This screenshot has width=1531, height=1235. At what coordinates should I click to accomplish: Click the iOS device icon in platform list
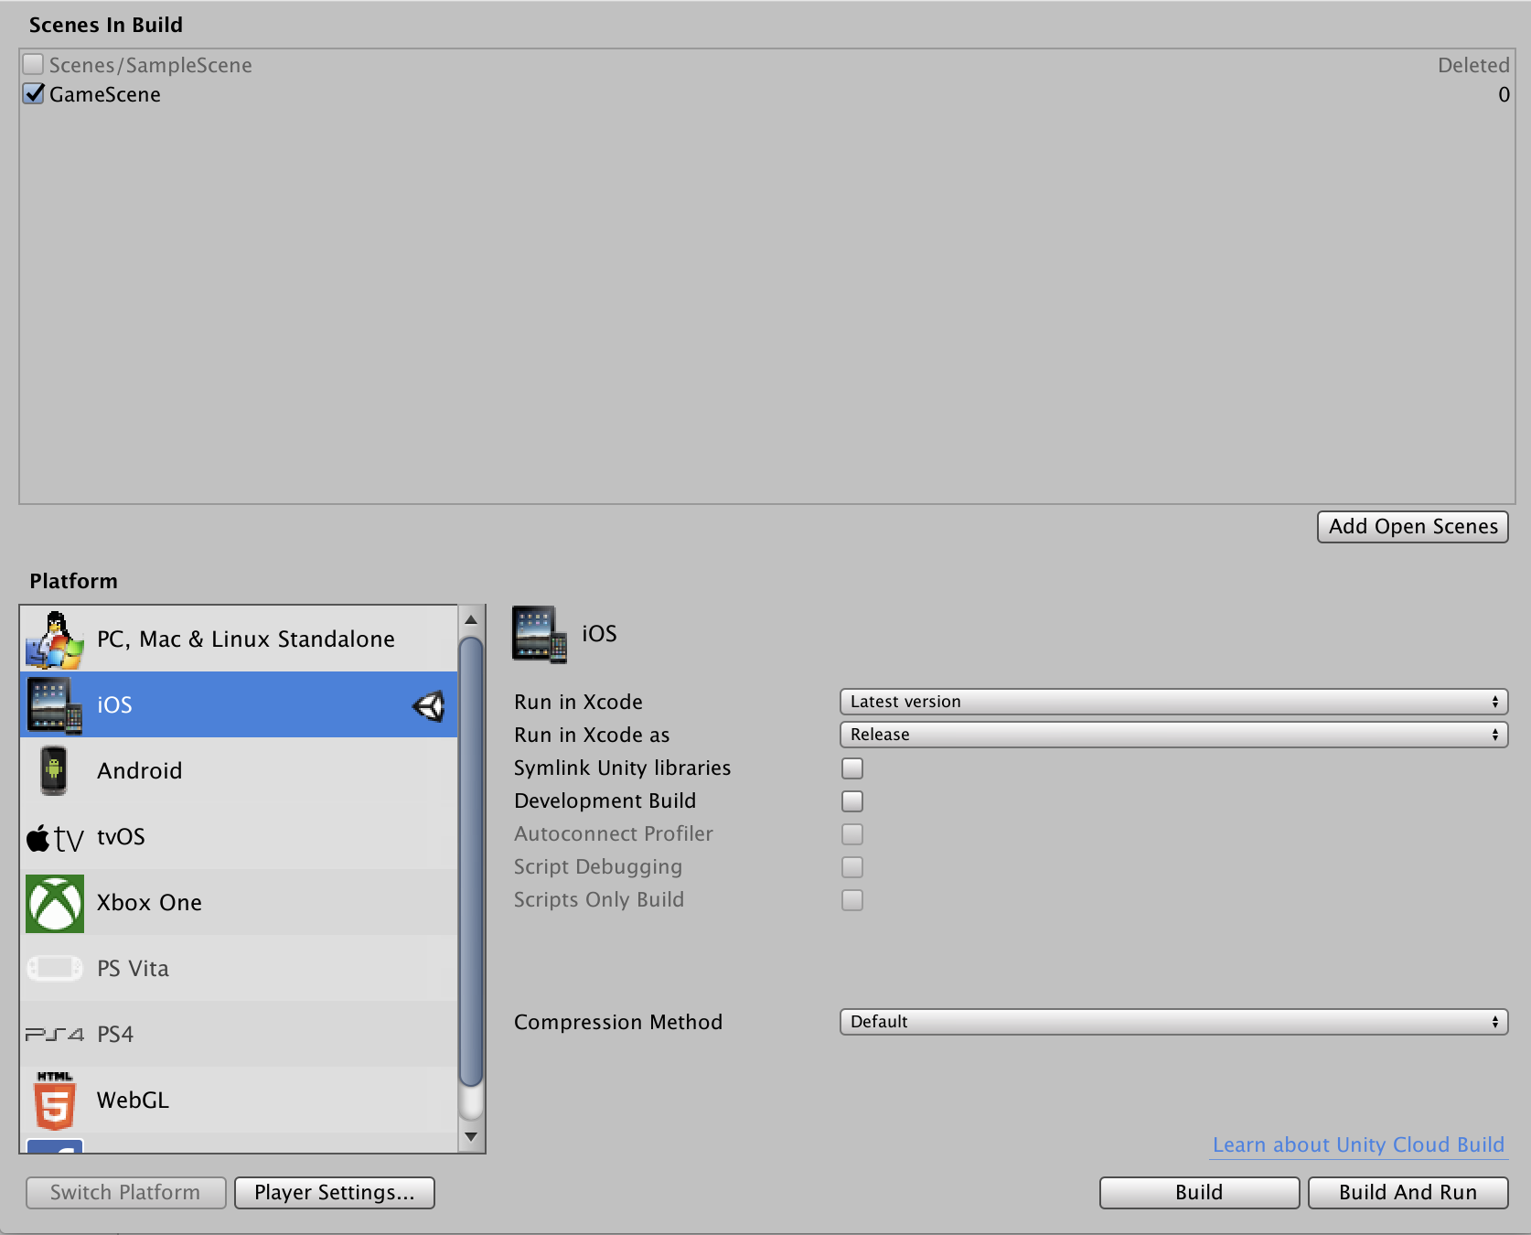click(55, 705)
